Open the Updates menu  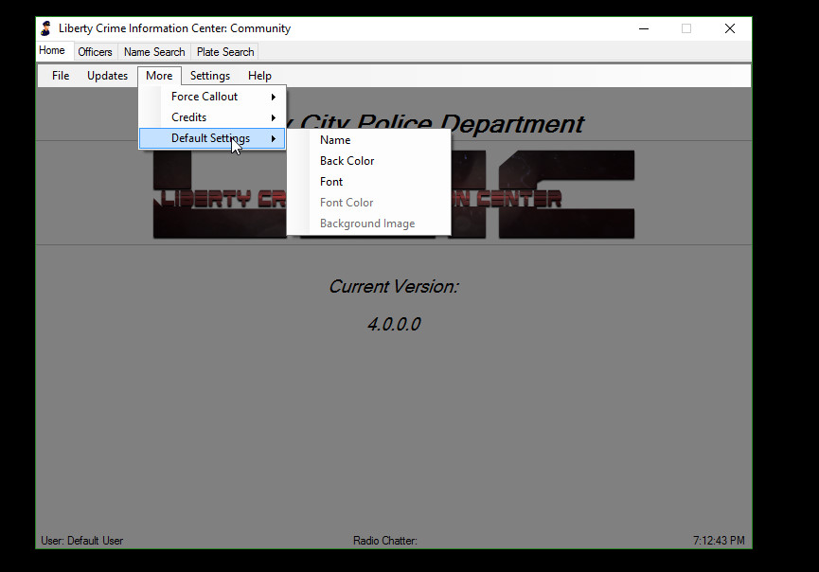click(107, 76)
